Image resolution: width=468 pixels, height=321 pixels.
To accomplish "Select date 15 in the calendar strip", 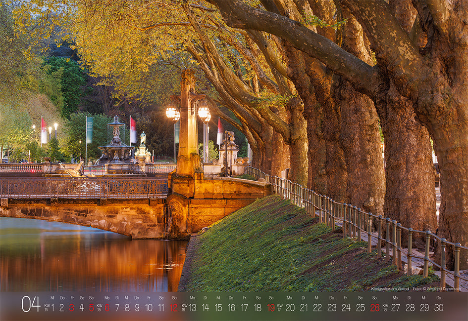I will 218,307.
